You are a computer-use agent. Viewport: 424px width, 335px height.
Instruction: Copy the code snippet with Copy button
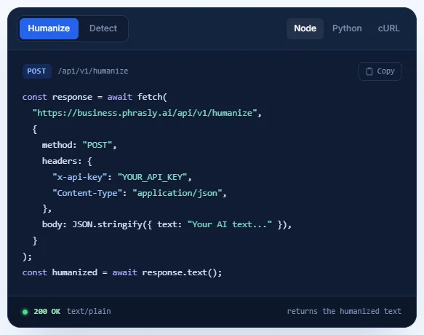point(380,71)
